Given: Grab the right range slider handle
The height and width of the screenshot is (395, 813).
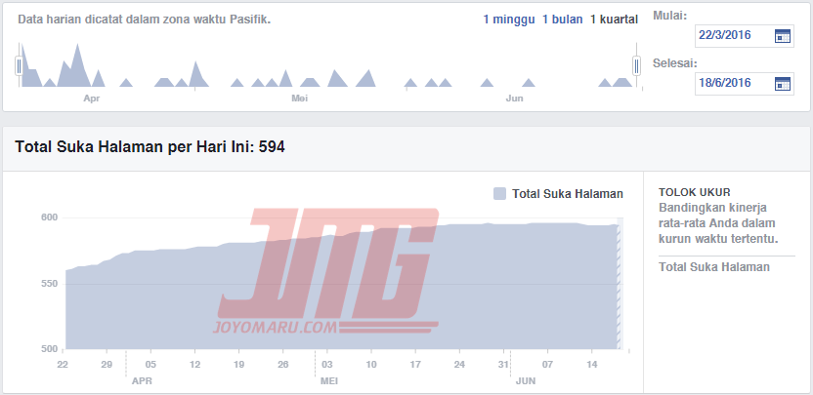Looking at the screenshot, I should coord(637,65).
